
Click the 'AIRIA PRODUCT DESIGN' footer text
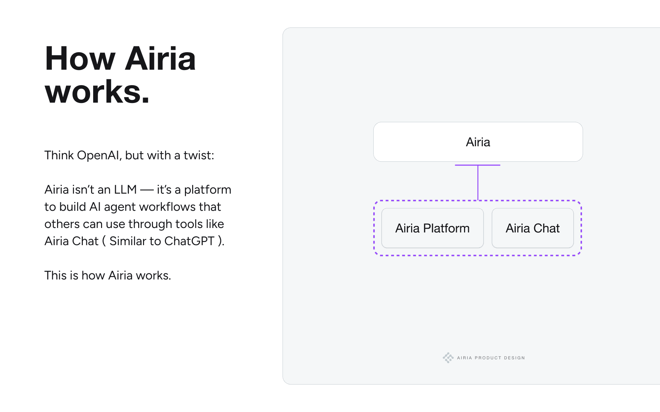pos(491,358)
